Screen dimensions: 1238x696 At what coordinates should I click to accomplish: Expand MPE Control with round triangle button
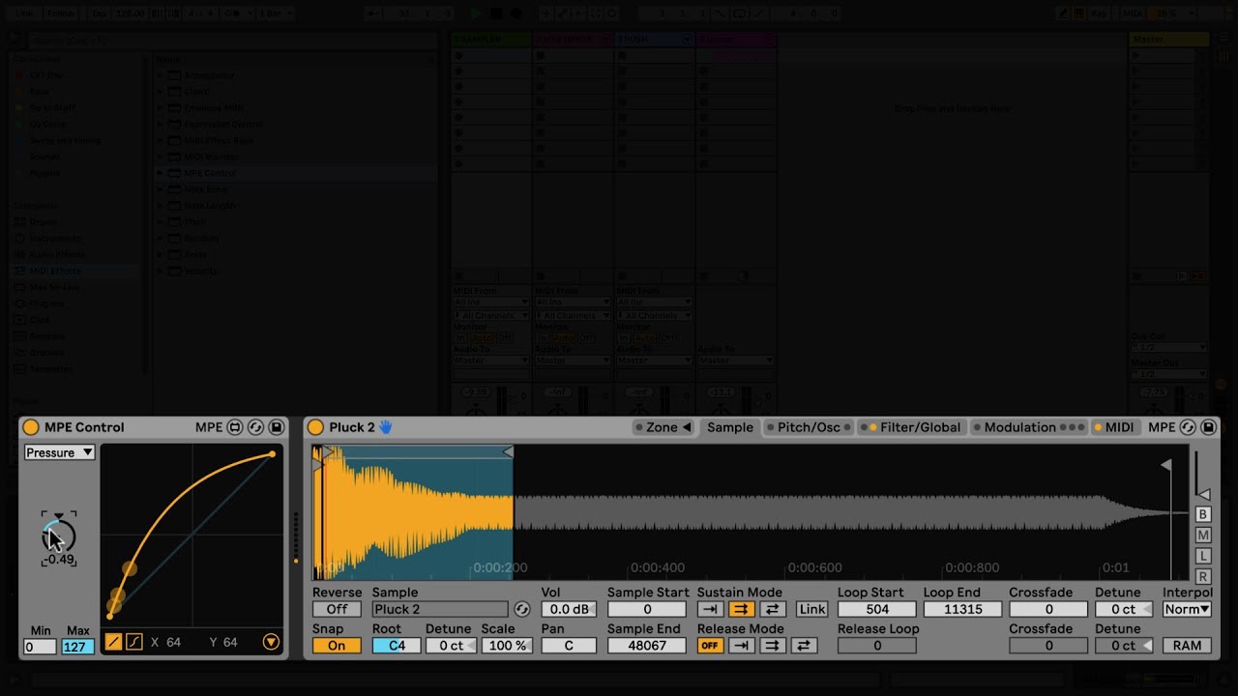pyautogui.click(x=271, y=642)
